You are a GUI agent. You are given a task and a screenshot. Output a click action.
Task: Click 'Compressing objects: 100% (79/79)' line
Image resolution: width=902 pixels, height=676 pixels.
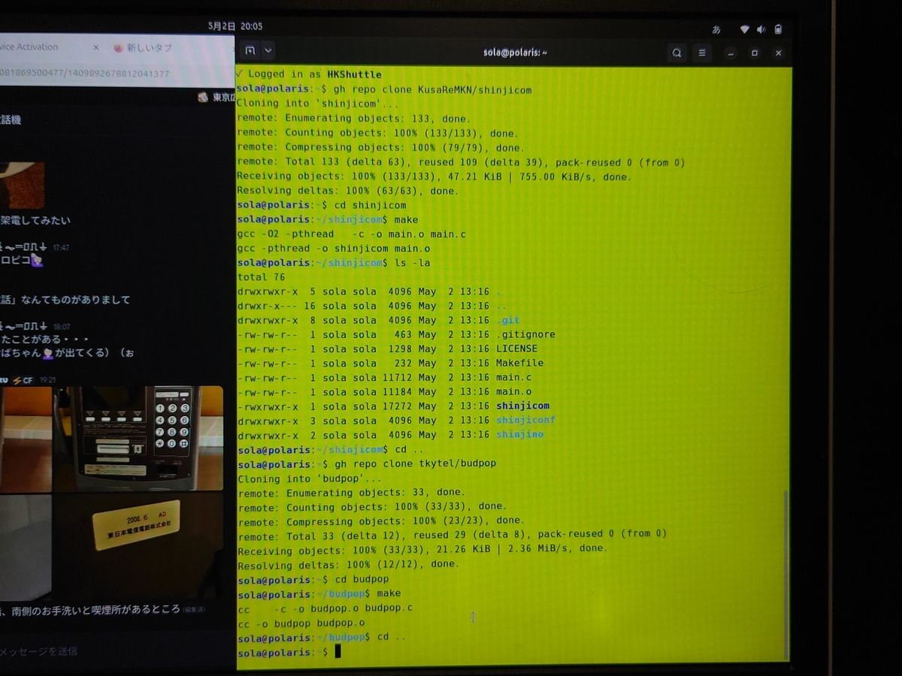(380, 147)
